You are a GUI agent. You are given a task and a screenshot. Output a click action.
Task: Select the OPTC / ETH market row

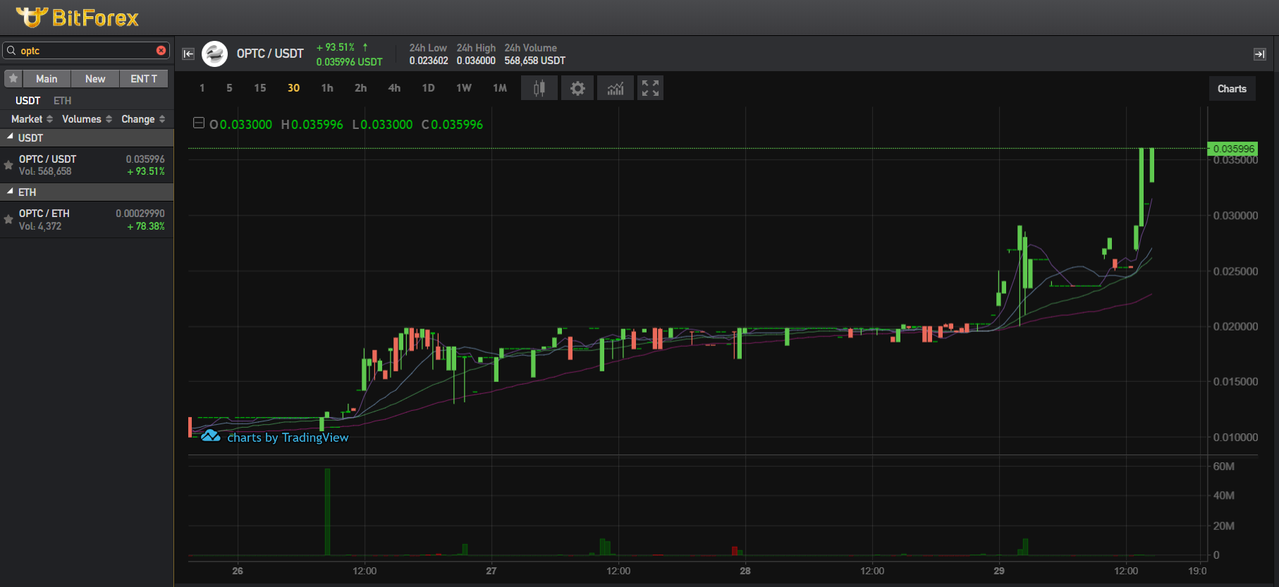(x=87, y=220)
